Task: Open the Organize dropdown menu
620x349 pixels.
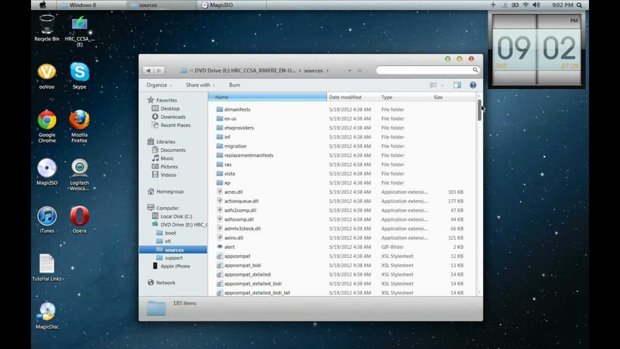Action: [x=159, y=85]
